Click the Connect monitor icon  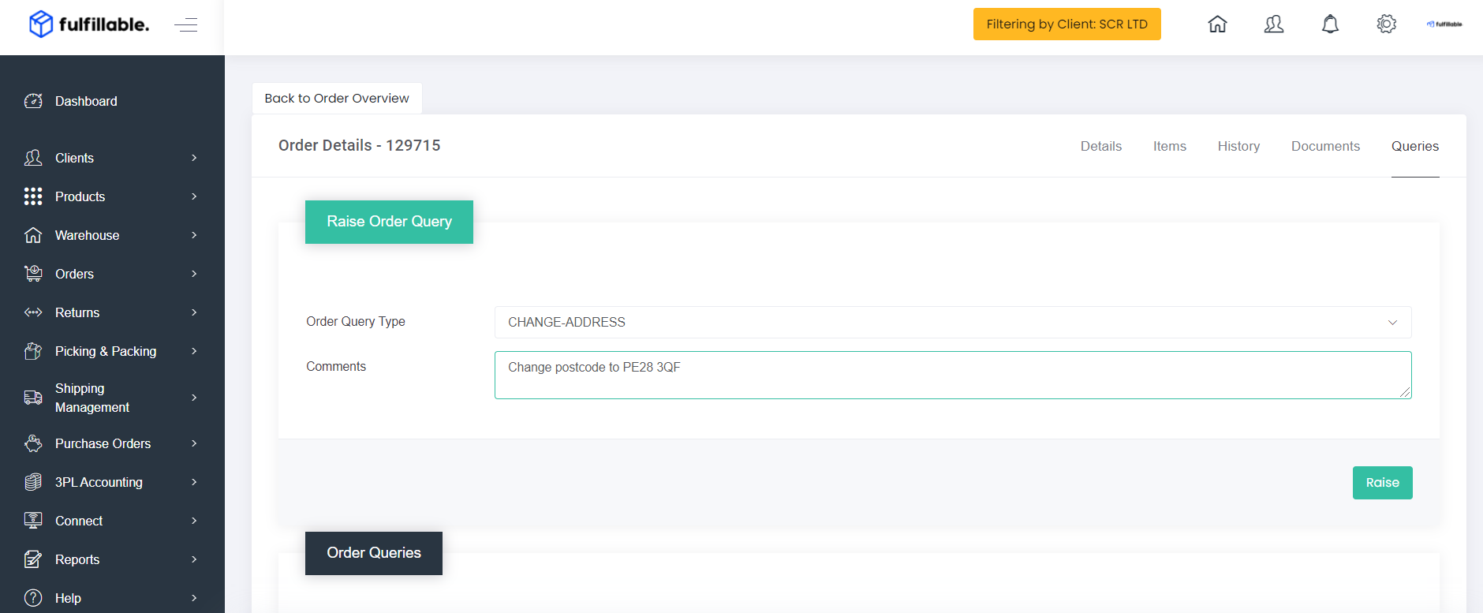[x=33, y=521]
